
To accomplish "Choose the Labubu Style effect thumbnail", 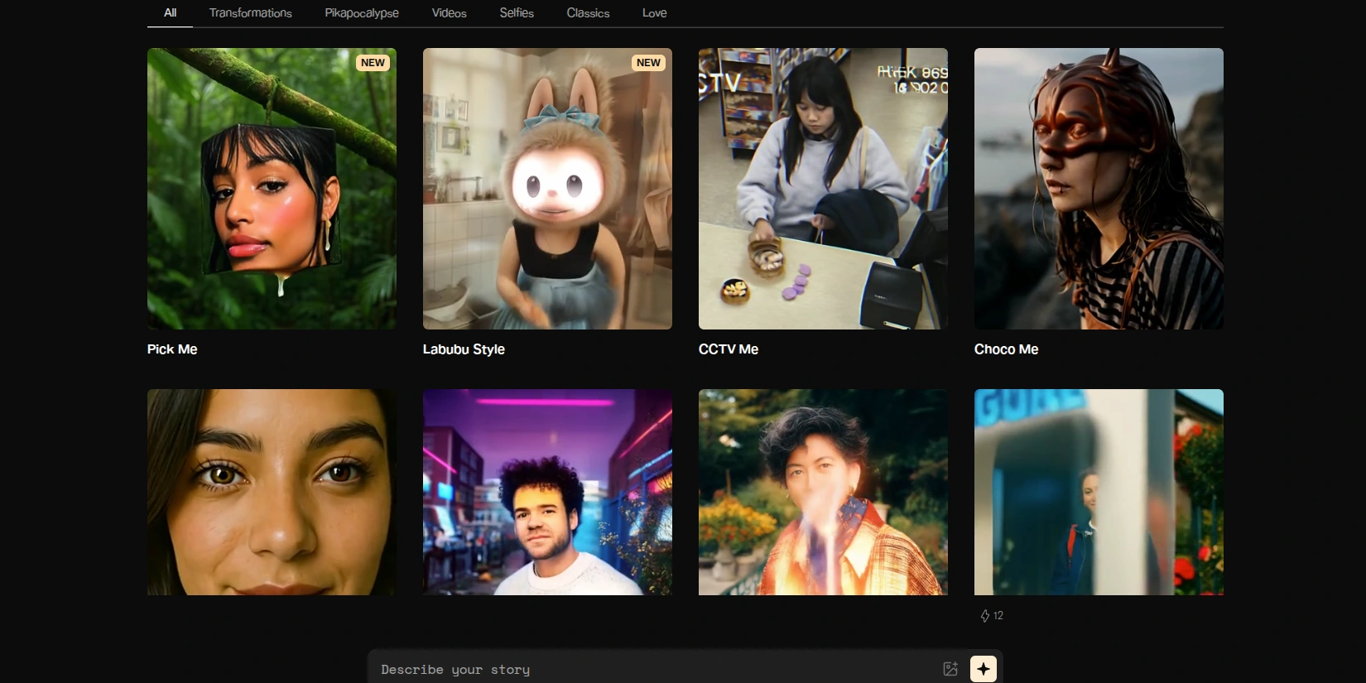I will pos(547,189).
